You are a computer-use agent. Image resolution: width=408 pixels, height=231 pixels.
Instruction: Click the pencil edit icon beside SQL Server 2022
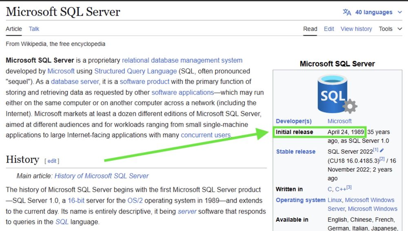click(x=382, y=150)
